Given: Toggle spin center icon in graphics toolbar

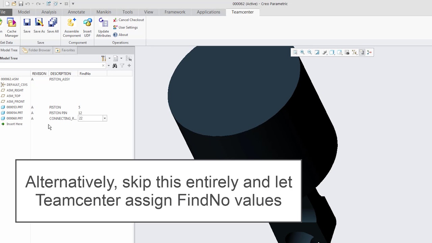Looking at the screenshot, I should (x=369, y=52).
